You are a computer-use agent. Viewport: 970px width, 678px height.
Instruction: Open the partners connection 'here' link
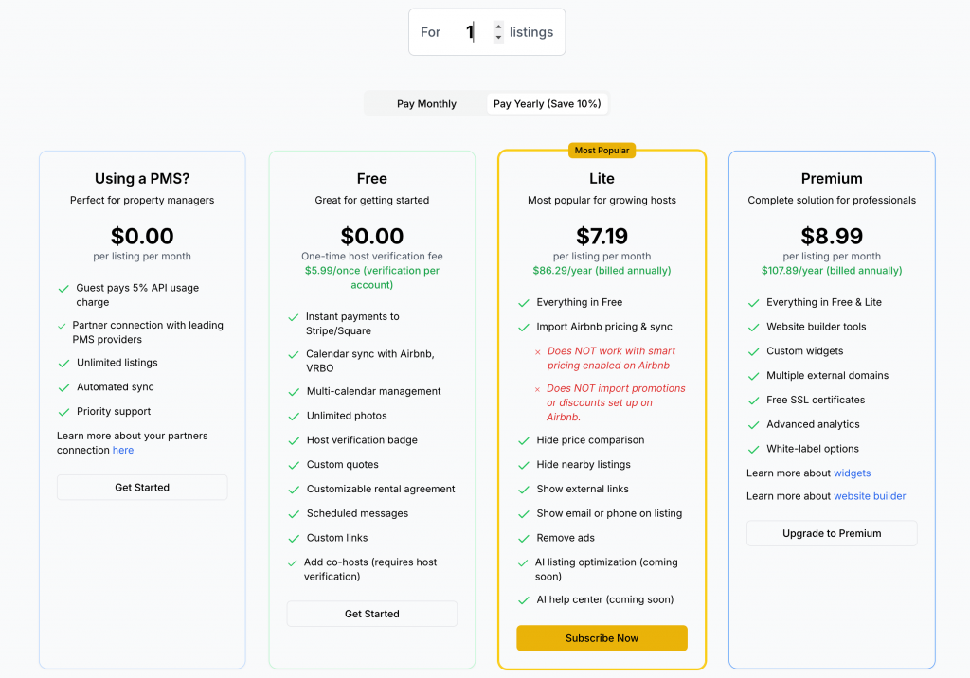(x=123, y=451)
